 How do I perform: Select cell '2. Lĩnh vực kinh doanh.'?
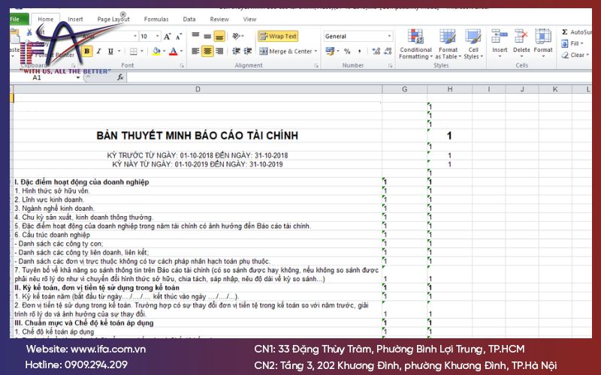click(x=49, y=199)
